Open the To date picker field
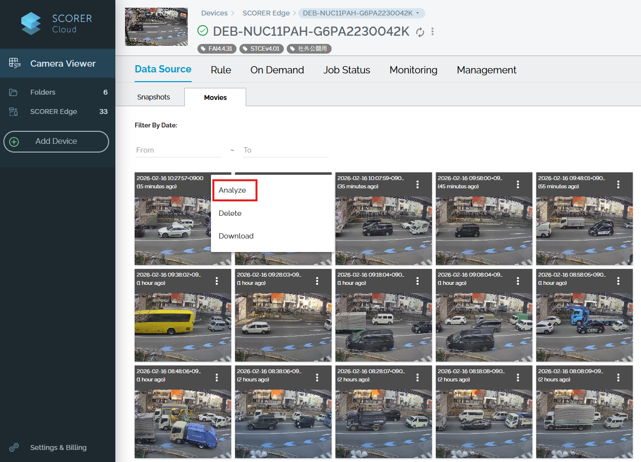641x462 pixels. [285, 150]
